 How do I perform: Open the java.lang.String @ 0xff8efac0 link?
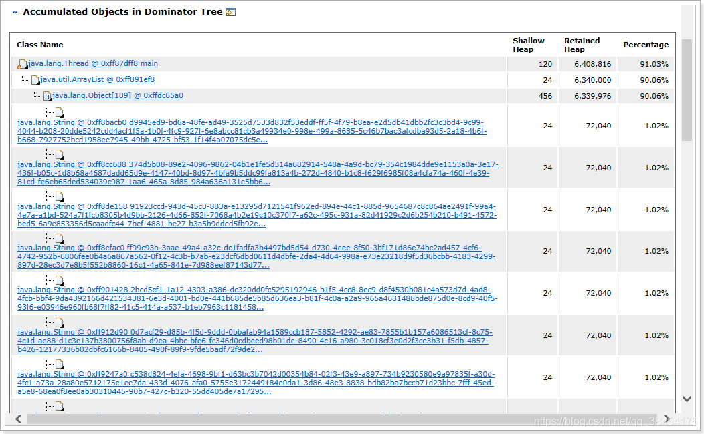[x=256, y=256]
